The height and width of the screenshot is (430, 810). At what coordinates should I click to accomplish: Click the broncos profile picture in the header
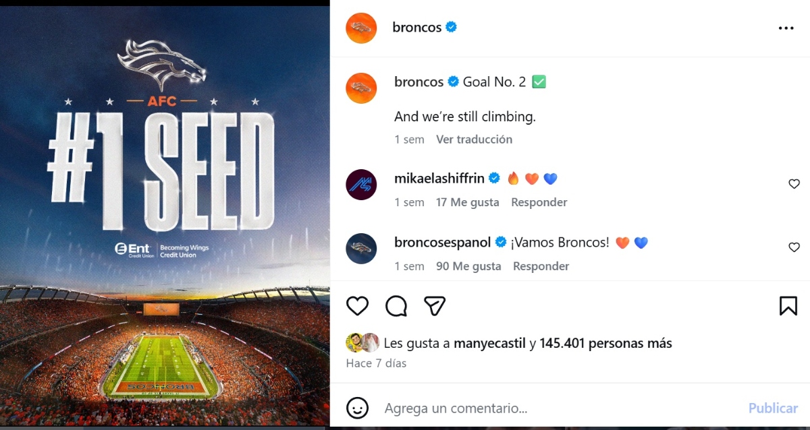361,28
